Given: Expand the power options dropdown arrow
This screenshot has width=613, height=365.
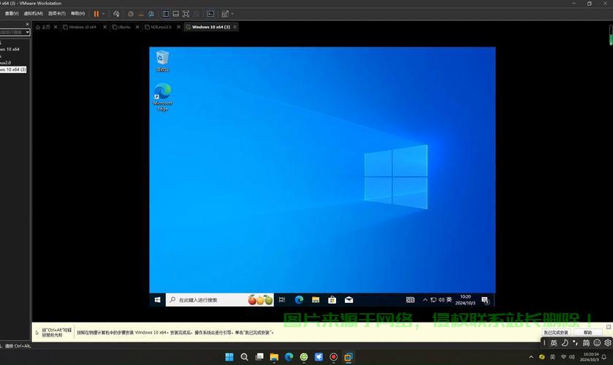Looking at the screenshot, I should 104,13.
